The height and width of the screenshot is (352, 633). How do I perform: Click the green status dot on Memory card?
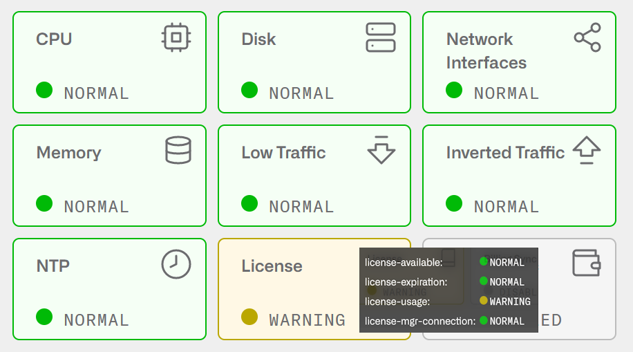(44, 203)
